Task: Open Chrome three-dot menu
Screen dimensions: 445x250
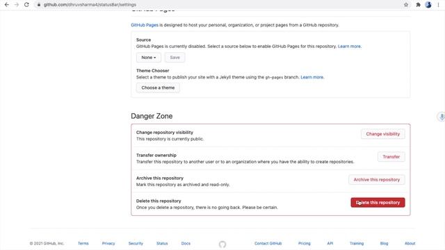Action: pos(439,5)
